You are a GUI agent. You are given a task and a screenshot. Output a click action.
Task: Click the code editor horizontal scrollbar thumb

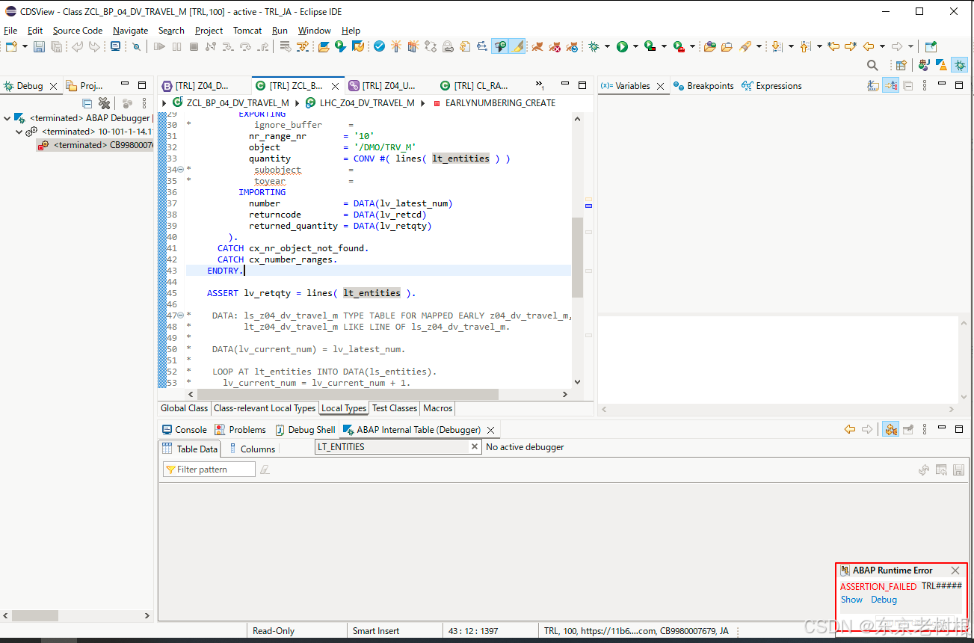coord(348,394)
